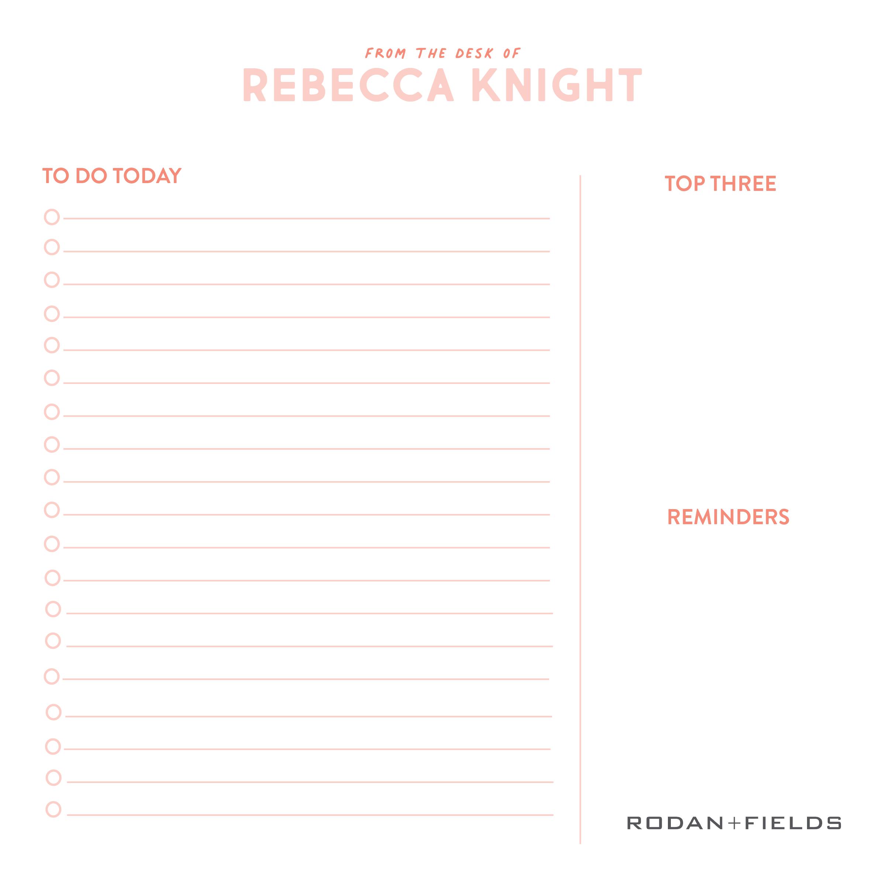Check the third to-do circle
This screenshot has width=886, height=886.
point(52,279)
